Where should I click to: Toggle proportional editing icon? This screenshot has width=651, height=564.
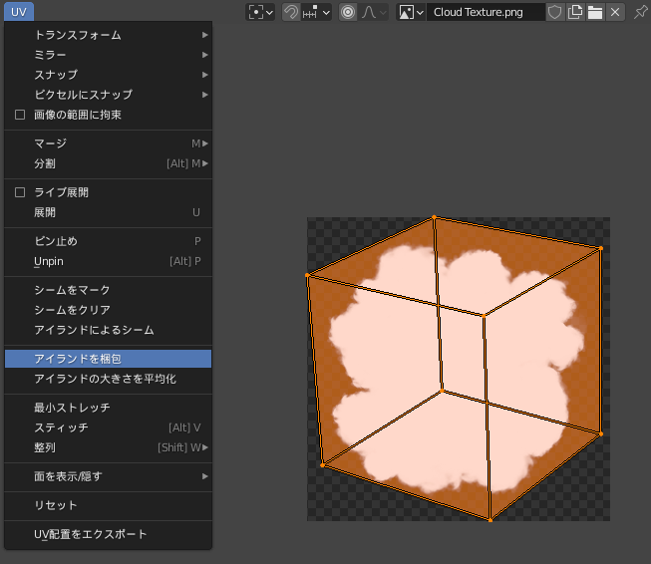tap(348, 12)
